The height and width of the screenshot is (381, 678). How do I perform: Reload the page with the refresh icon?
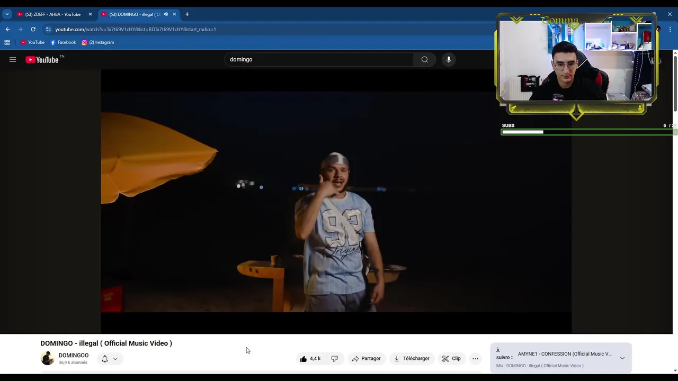tap(33, 29)
